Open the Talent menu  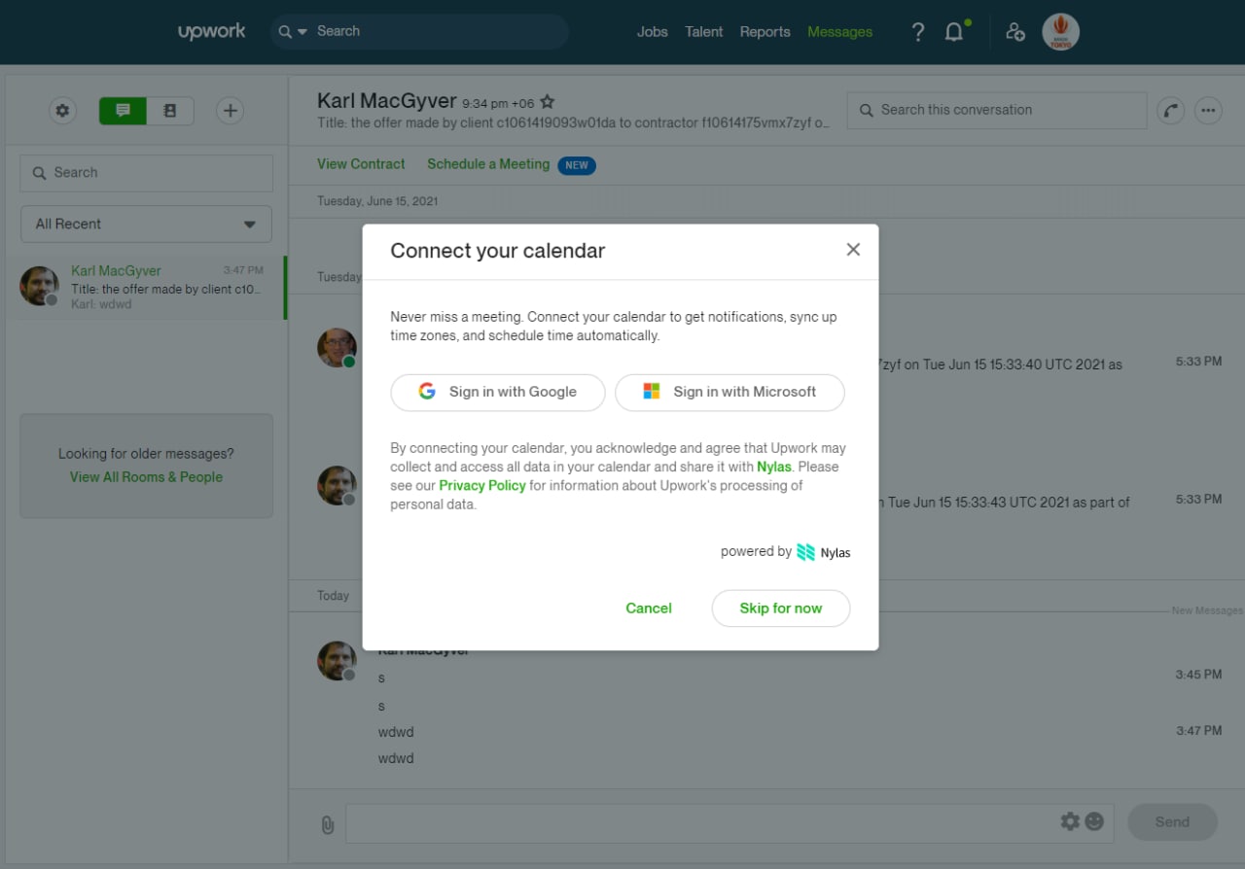point(703,32)
